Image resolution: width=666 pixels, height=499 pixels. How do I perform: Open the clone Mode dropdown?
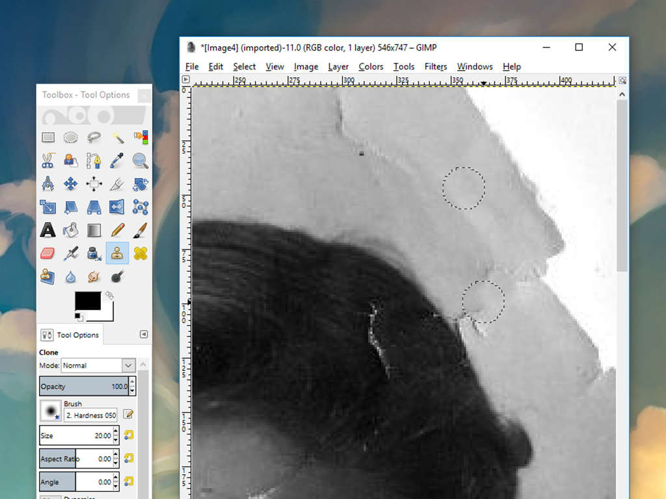coord(98,366)
